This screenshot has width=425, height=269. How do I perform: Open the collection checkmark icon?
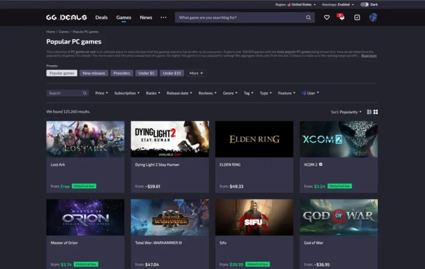(357, 17)
